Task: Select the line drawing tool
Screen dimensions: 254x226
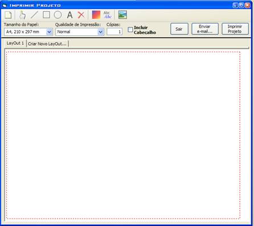Action: click(34, 15)
